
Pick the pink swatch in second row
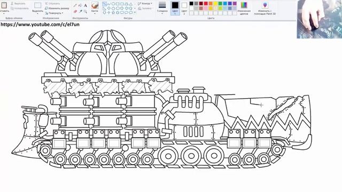tap(206, 9)
